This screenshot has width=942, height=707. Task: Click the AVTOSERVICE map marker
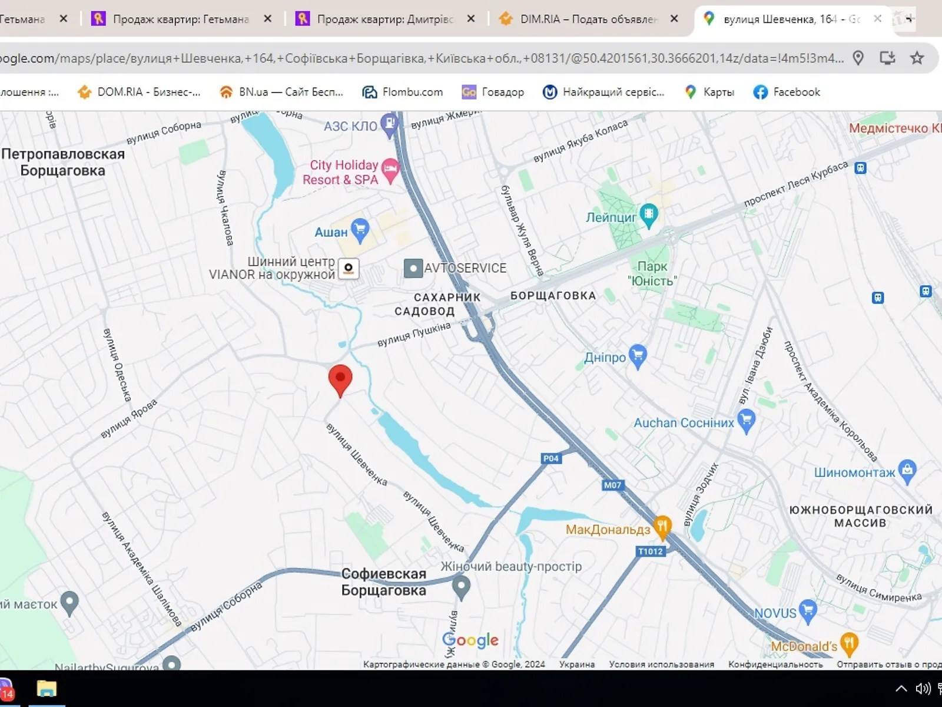[413, 269]
